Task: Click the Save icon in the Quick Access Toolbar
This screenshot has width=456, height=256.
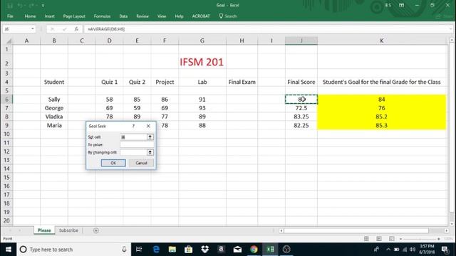Action: pos(10,6)
